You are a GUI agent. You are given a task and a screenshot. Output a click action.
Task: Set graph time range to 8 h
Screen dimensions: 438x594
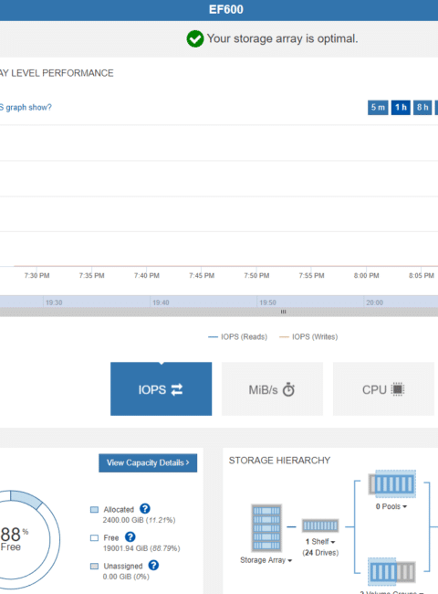pyautogui.click(x=422, y=107)
